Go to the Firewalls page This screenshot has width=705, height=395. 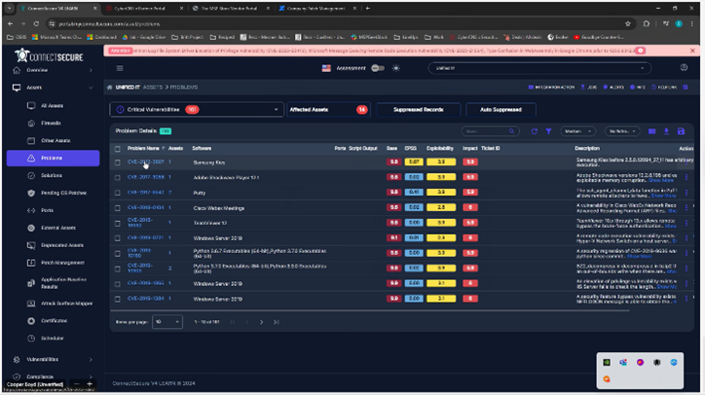(51, 124)
